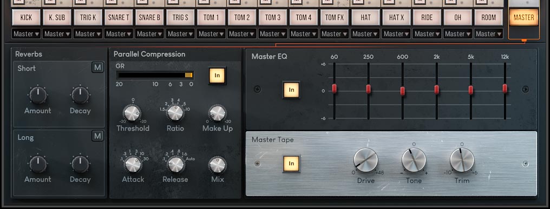Open output dropdown under KICK

coord(27,34)
